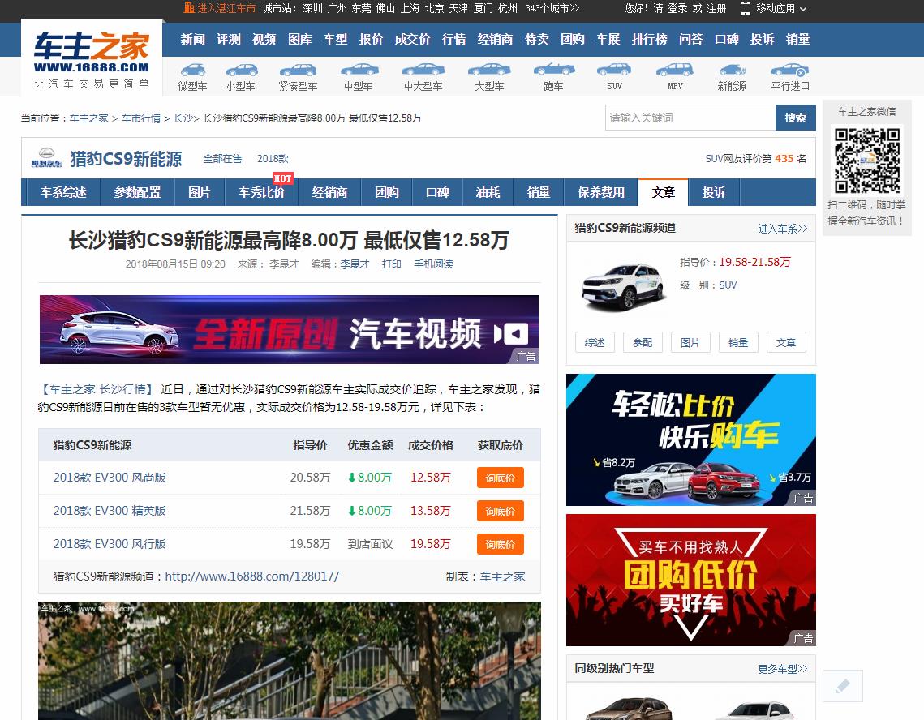Switch to the 口碑 series tab
This screenshot has height=720, width=924.
pos(437,192)
